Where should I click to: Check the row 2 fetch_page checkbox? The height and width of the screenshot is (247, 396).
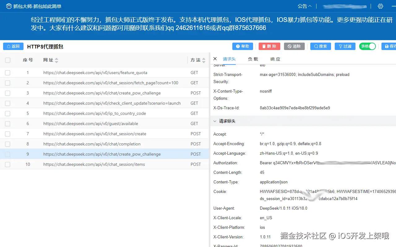tap(8, 83)
